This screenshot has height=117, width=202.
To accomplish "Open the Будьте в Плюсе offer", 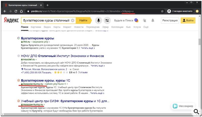I will [126, 20].
